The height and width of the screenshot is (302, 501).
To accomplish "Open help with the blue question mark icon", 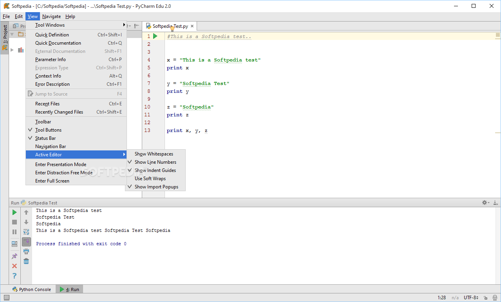I will click(x=14, y=276).
